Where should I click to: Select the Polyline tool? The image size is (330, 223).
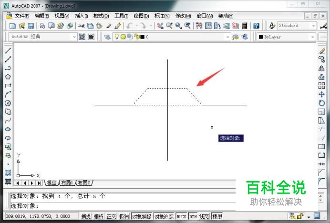click(x=8, y=68)
